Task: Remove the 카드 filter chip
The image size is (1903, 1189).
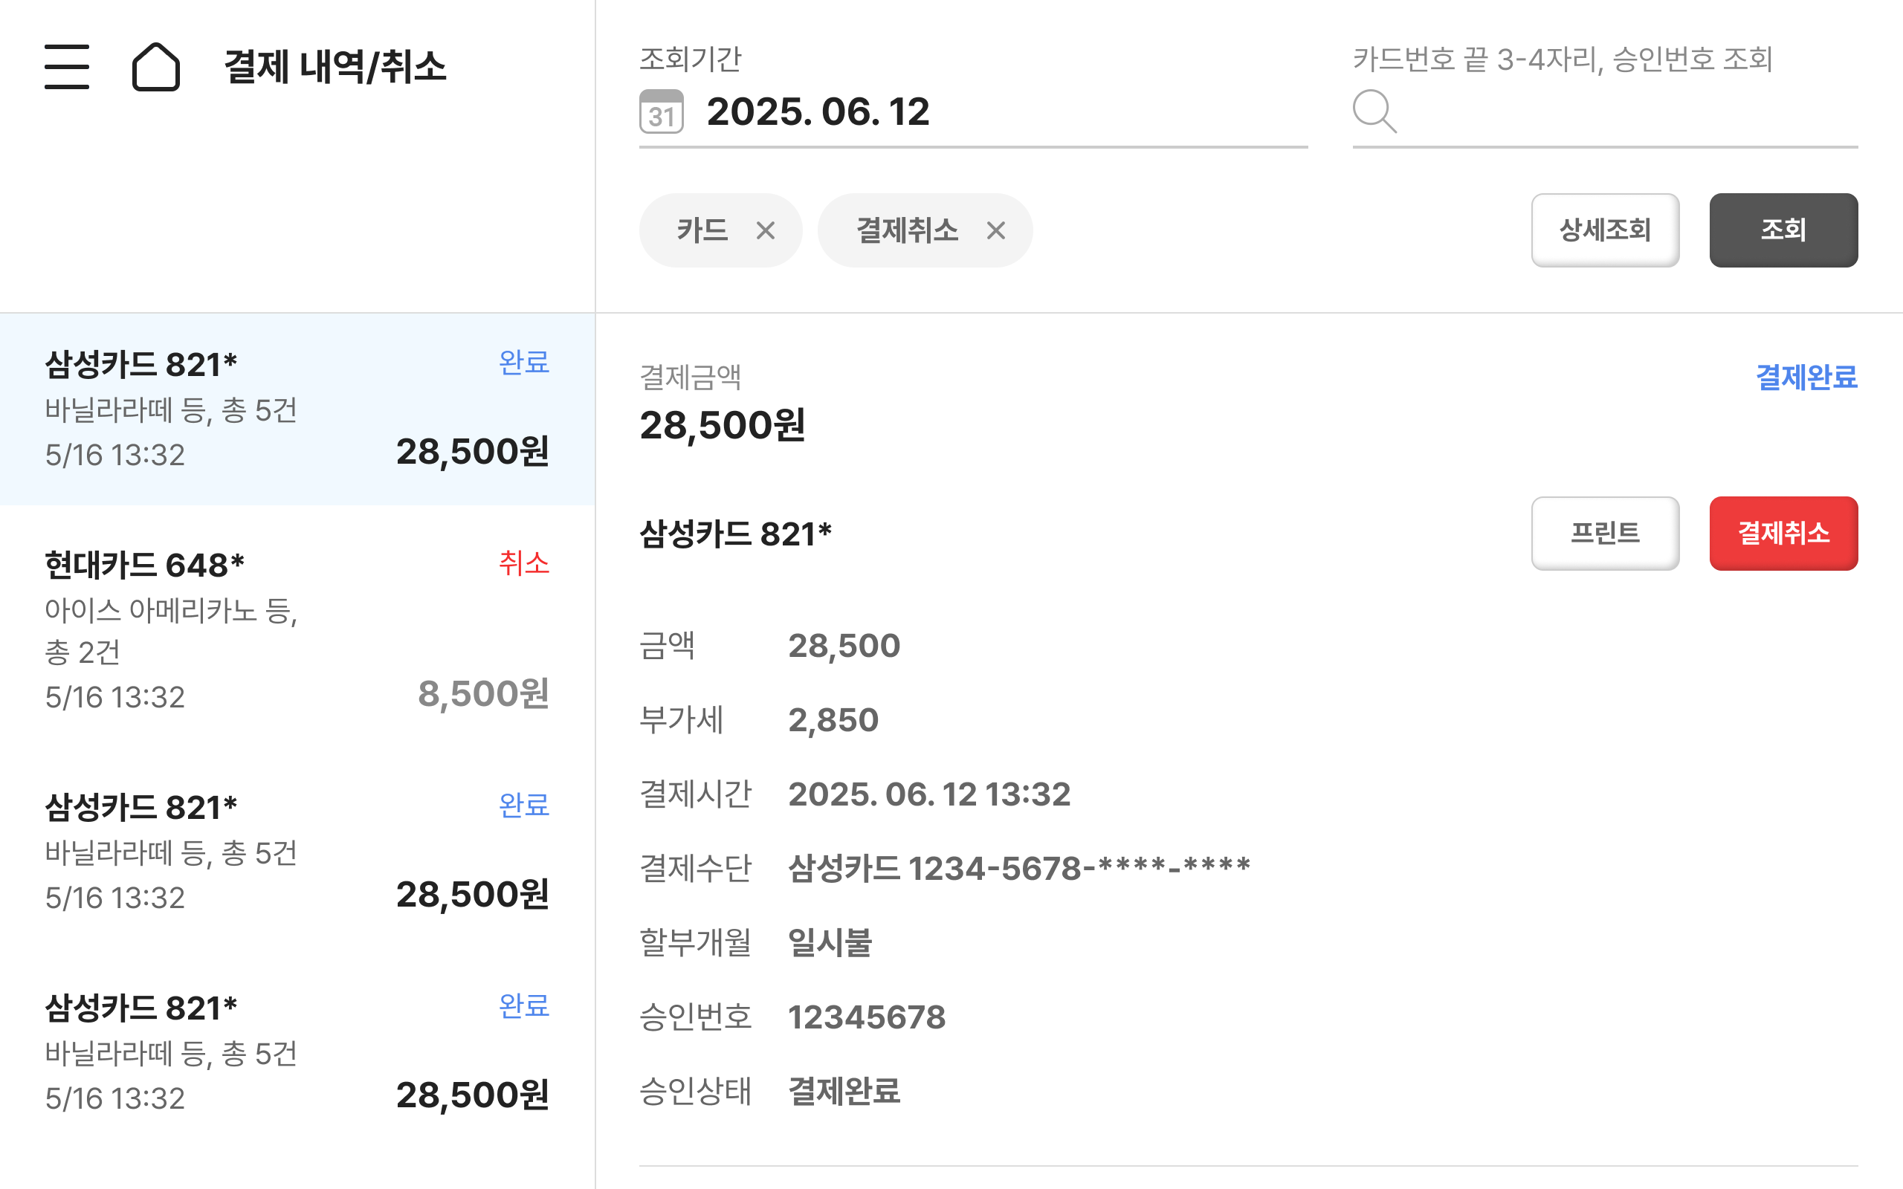Action: (765, 231)
